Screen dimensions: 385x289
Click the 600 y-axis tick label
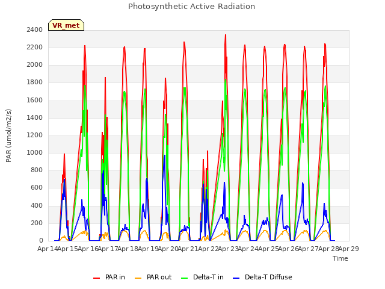(x=37, y=188)
